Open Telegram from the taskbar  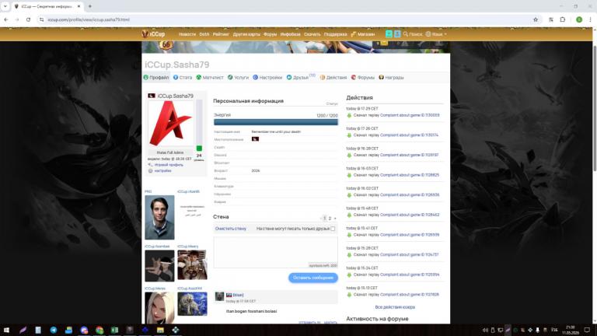(x=54, y=330)
